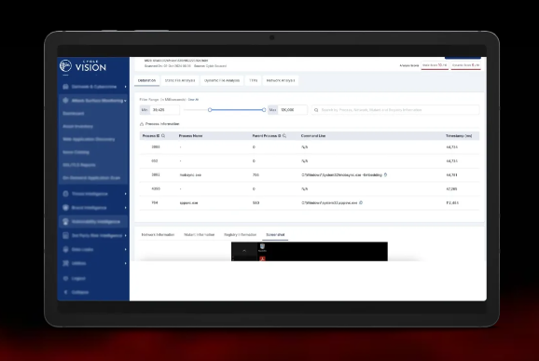Click the Collapse label in sidebar
This screenshot has width=539, height=361.
pos(80,292)
